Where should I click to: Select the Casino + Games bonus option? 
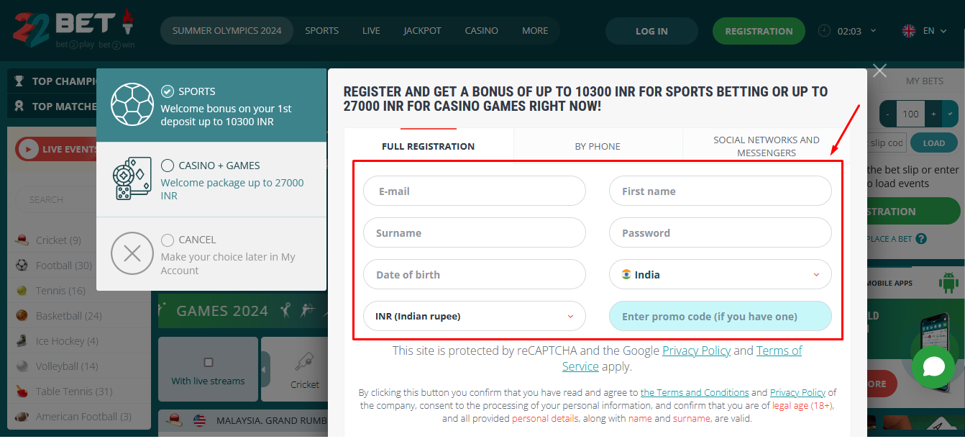168,166
